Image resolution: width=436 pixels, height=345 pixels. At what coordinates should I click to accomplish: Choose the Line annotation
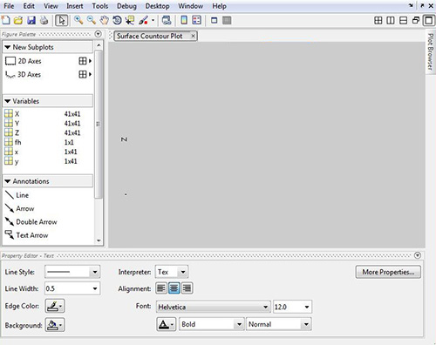tap(17, 195)
